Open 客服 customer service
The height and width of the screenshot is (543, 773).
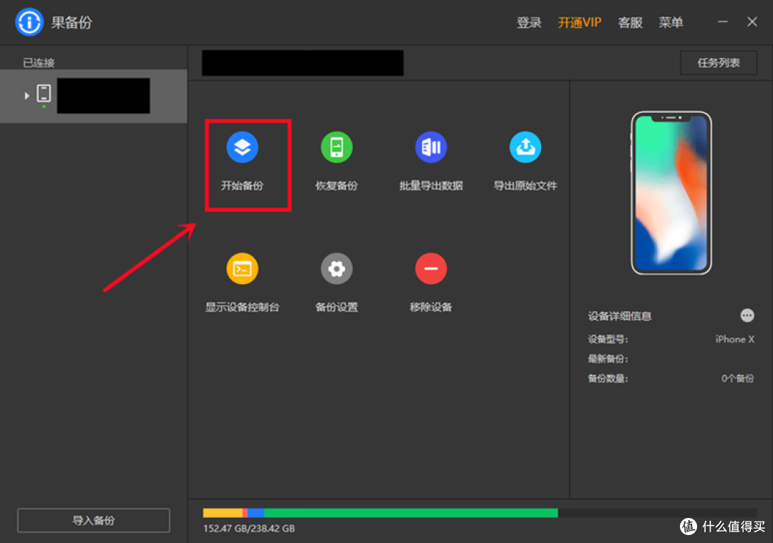[x=630, y=23]
